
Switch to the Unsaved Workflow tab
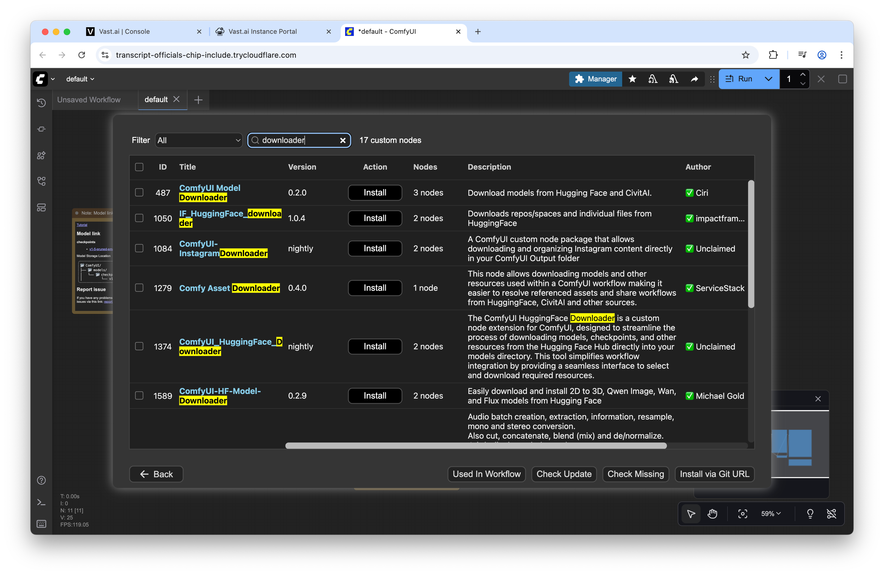click(x=89, y=100)
